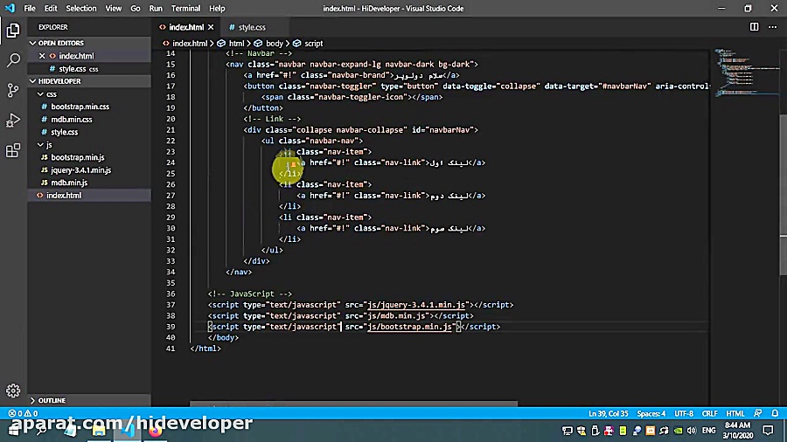The image size is (787, 442).
Task: Collapse the css folder
Action: click(x=51, y=94)
